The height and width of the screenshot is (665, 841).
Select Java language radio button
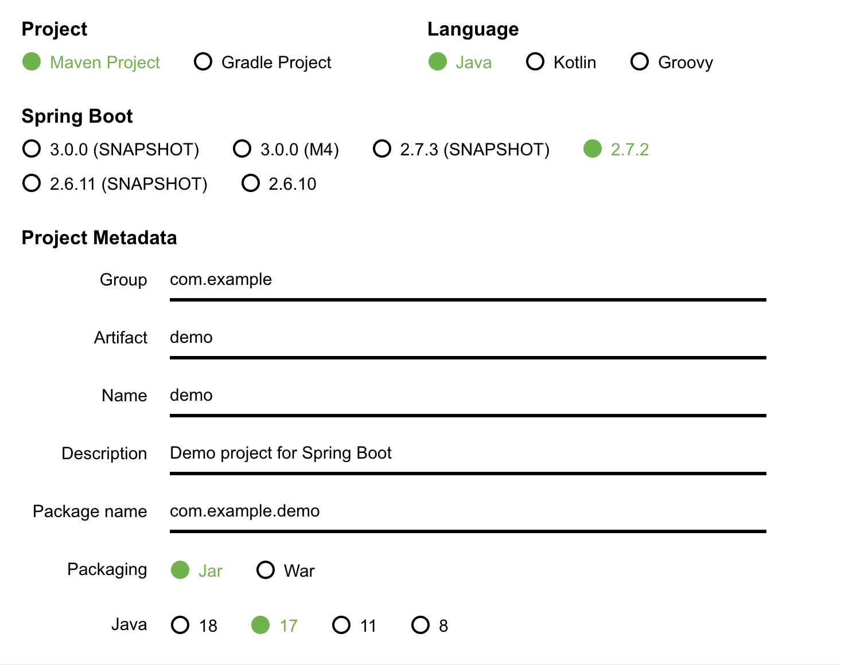(x=438, y=62)
